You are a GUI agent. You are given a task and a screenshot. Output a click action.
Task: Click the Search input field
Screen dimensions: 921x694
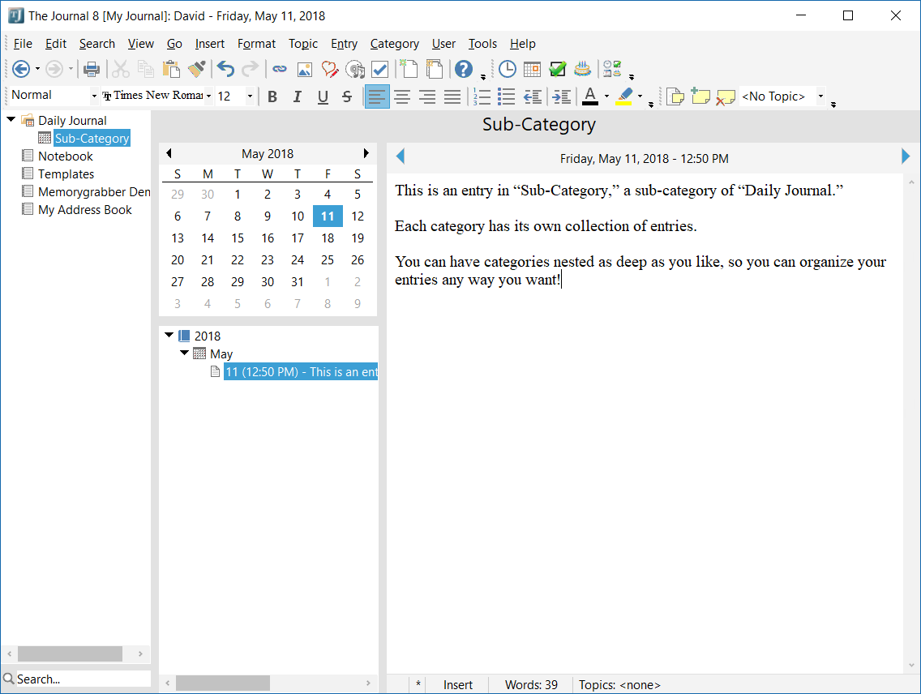pyautogui.click(x=83, y=679)
